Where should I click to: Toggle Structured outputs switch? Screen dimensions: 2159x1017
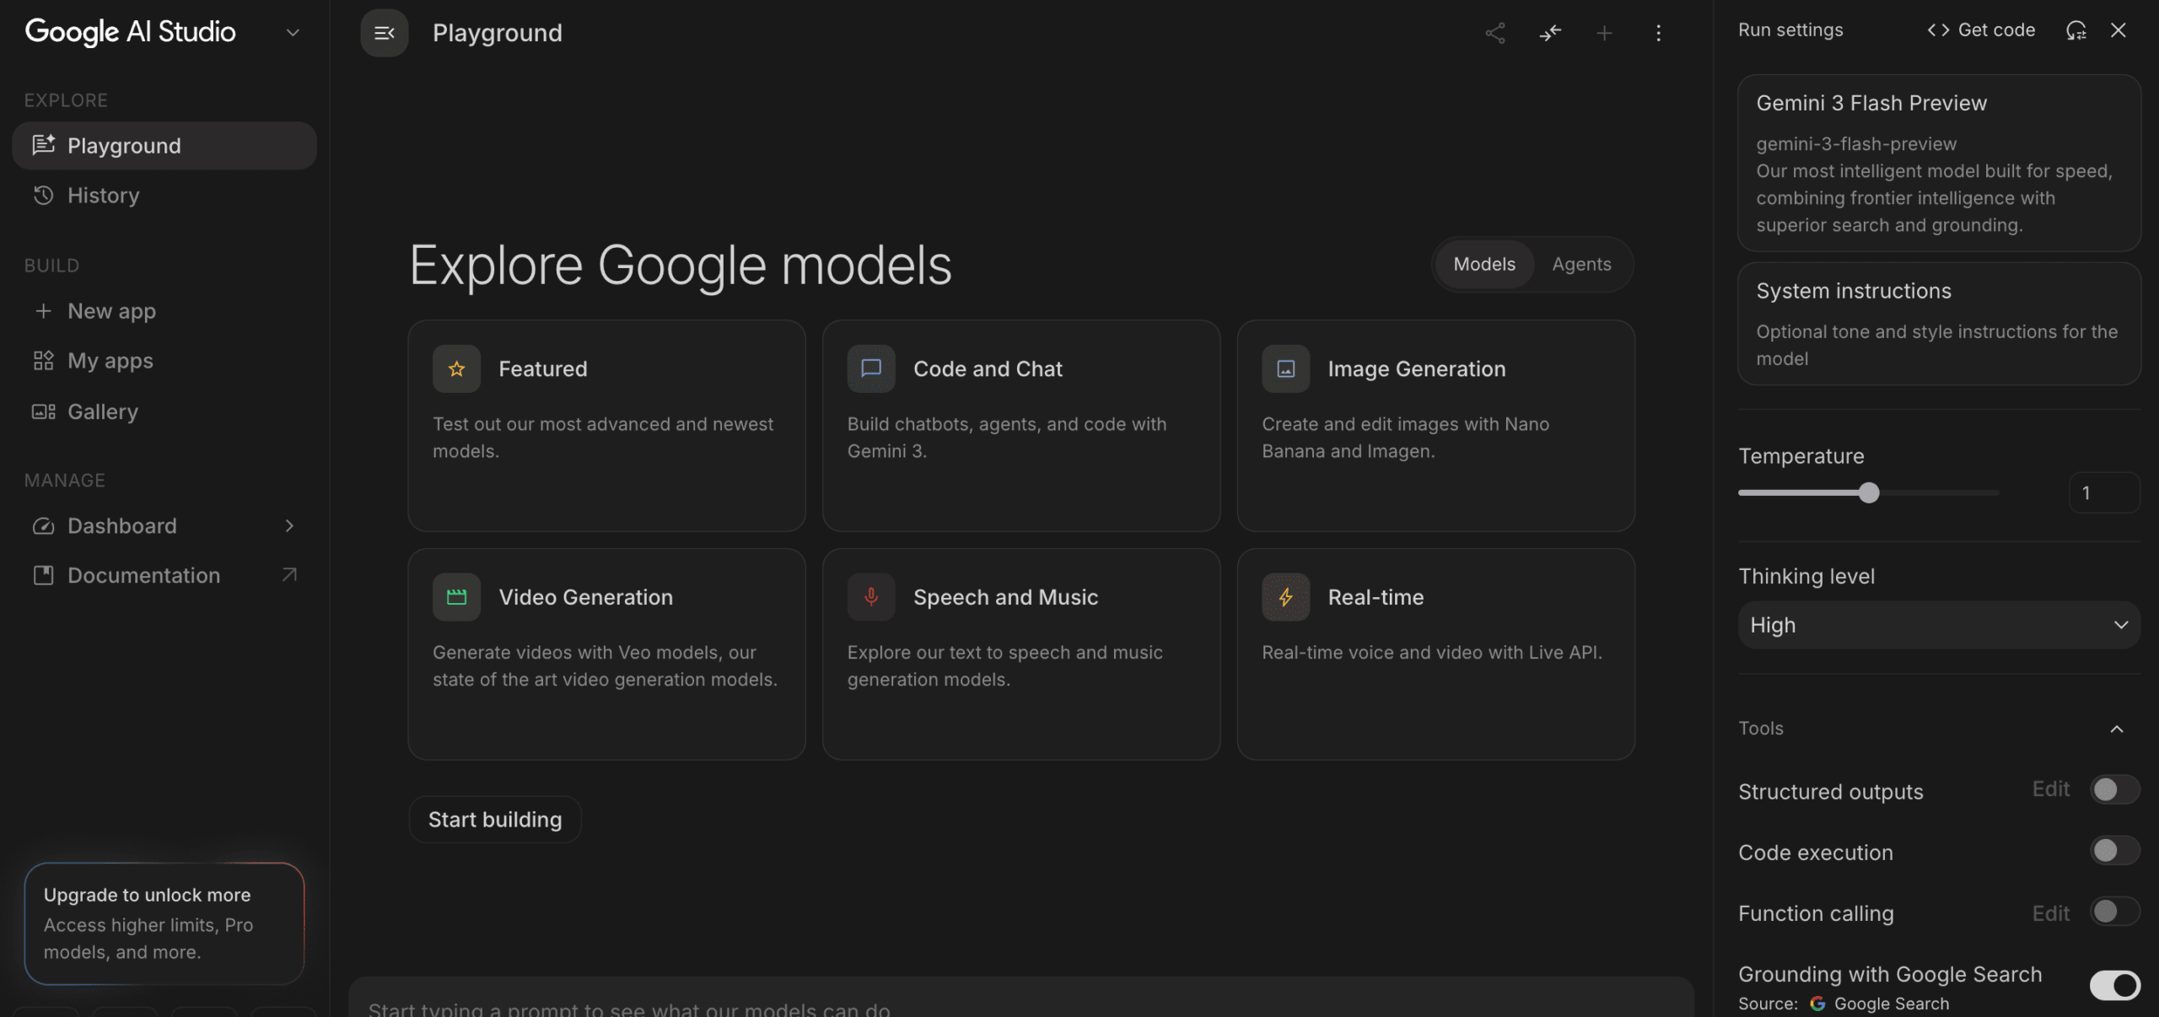2114,789
